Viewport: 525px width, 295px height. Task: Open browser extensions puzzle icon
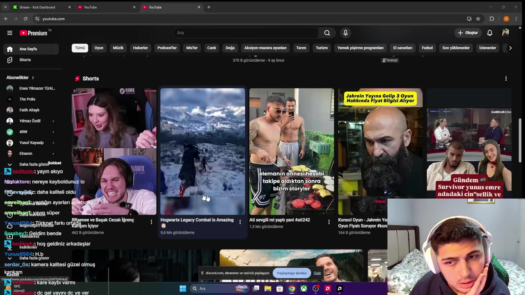[491, 19]
